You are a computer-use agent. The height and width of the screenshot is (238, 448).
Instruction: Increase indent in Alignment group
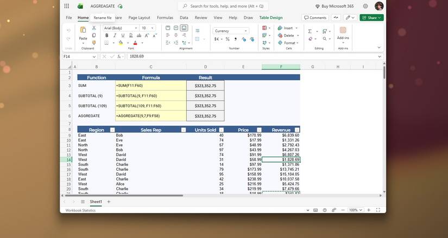coord(176,43)
